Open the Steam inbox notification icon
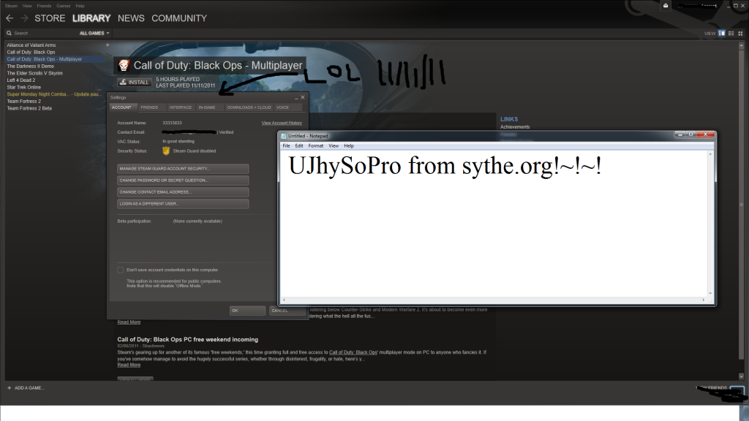This screenshot has height=421, width=749. 666,6
